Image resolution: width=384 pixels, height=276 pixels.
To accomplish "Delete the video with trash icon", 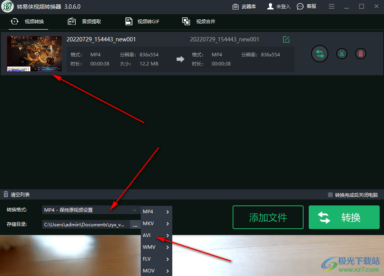I will pos(360,54).
